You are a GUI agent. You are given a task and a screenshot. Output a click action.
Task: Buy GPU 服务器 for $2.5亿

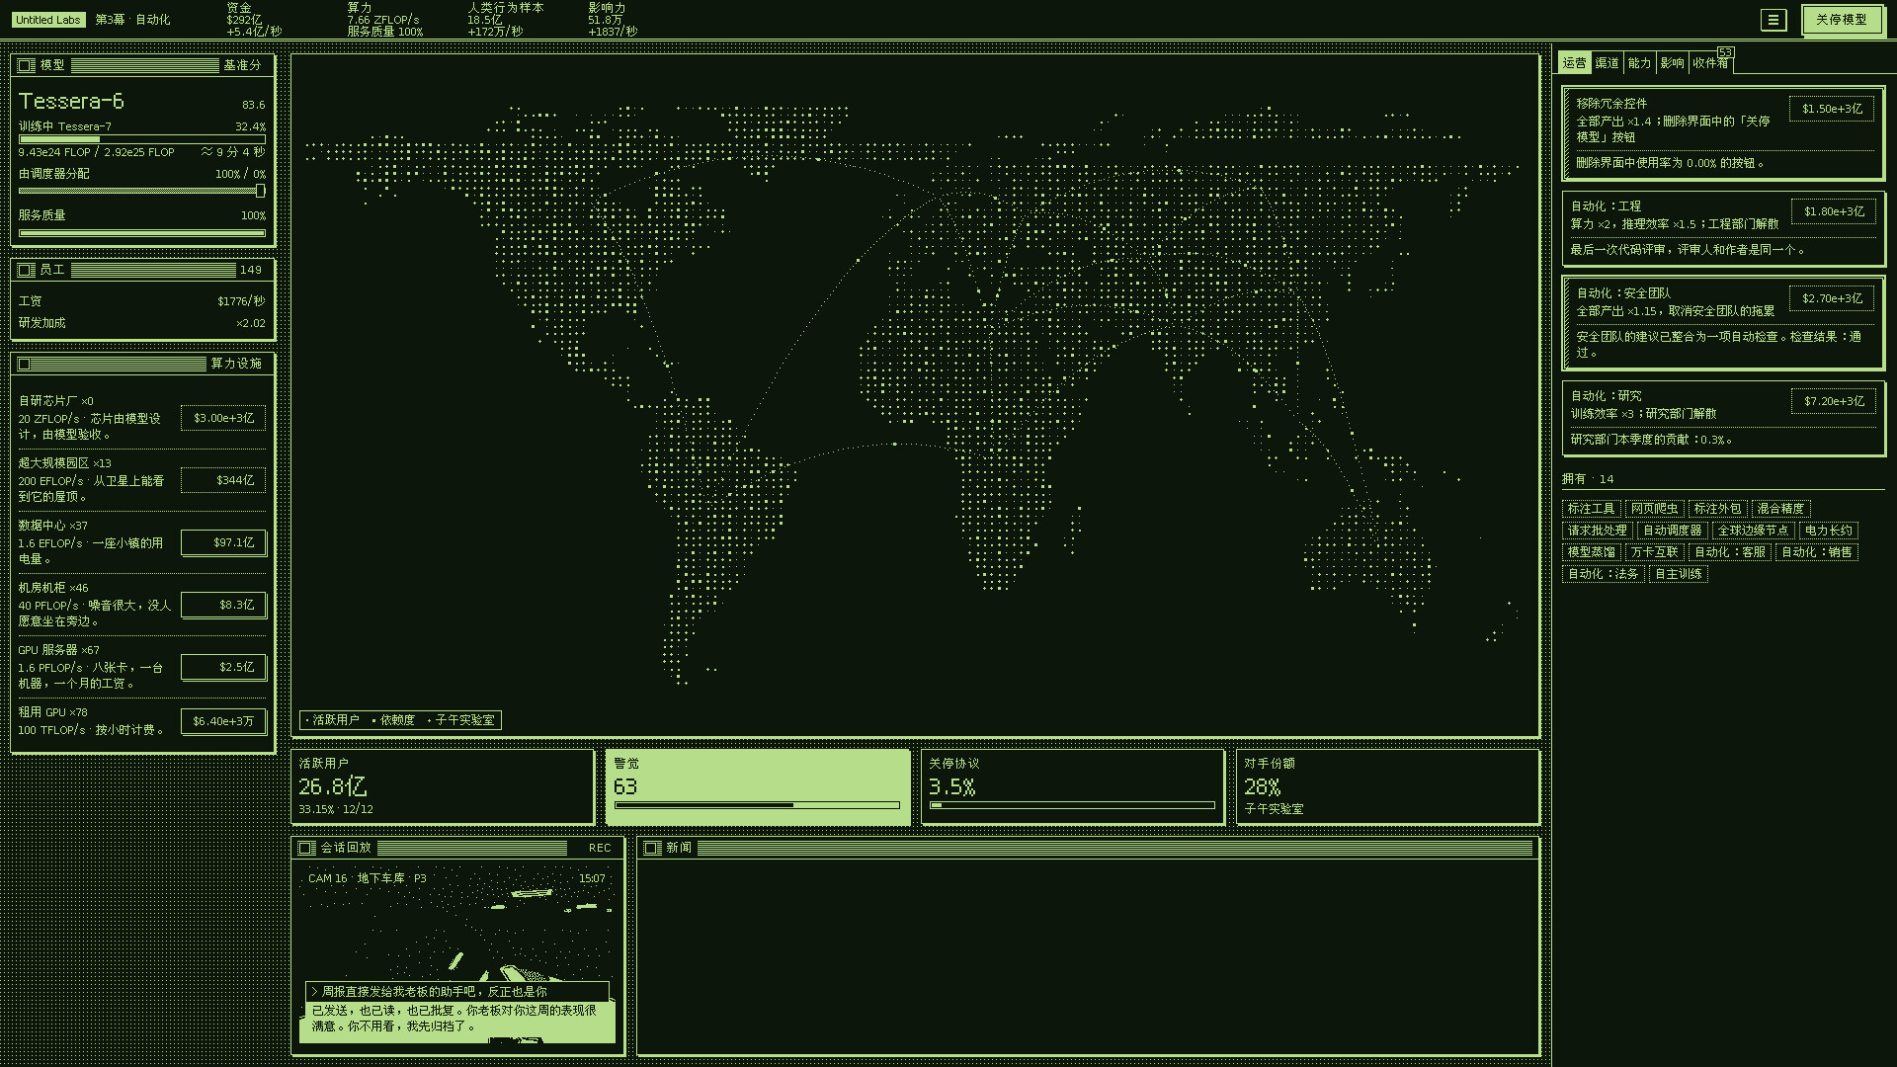coord(223,667)
